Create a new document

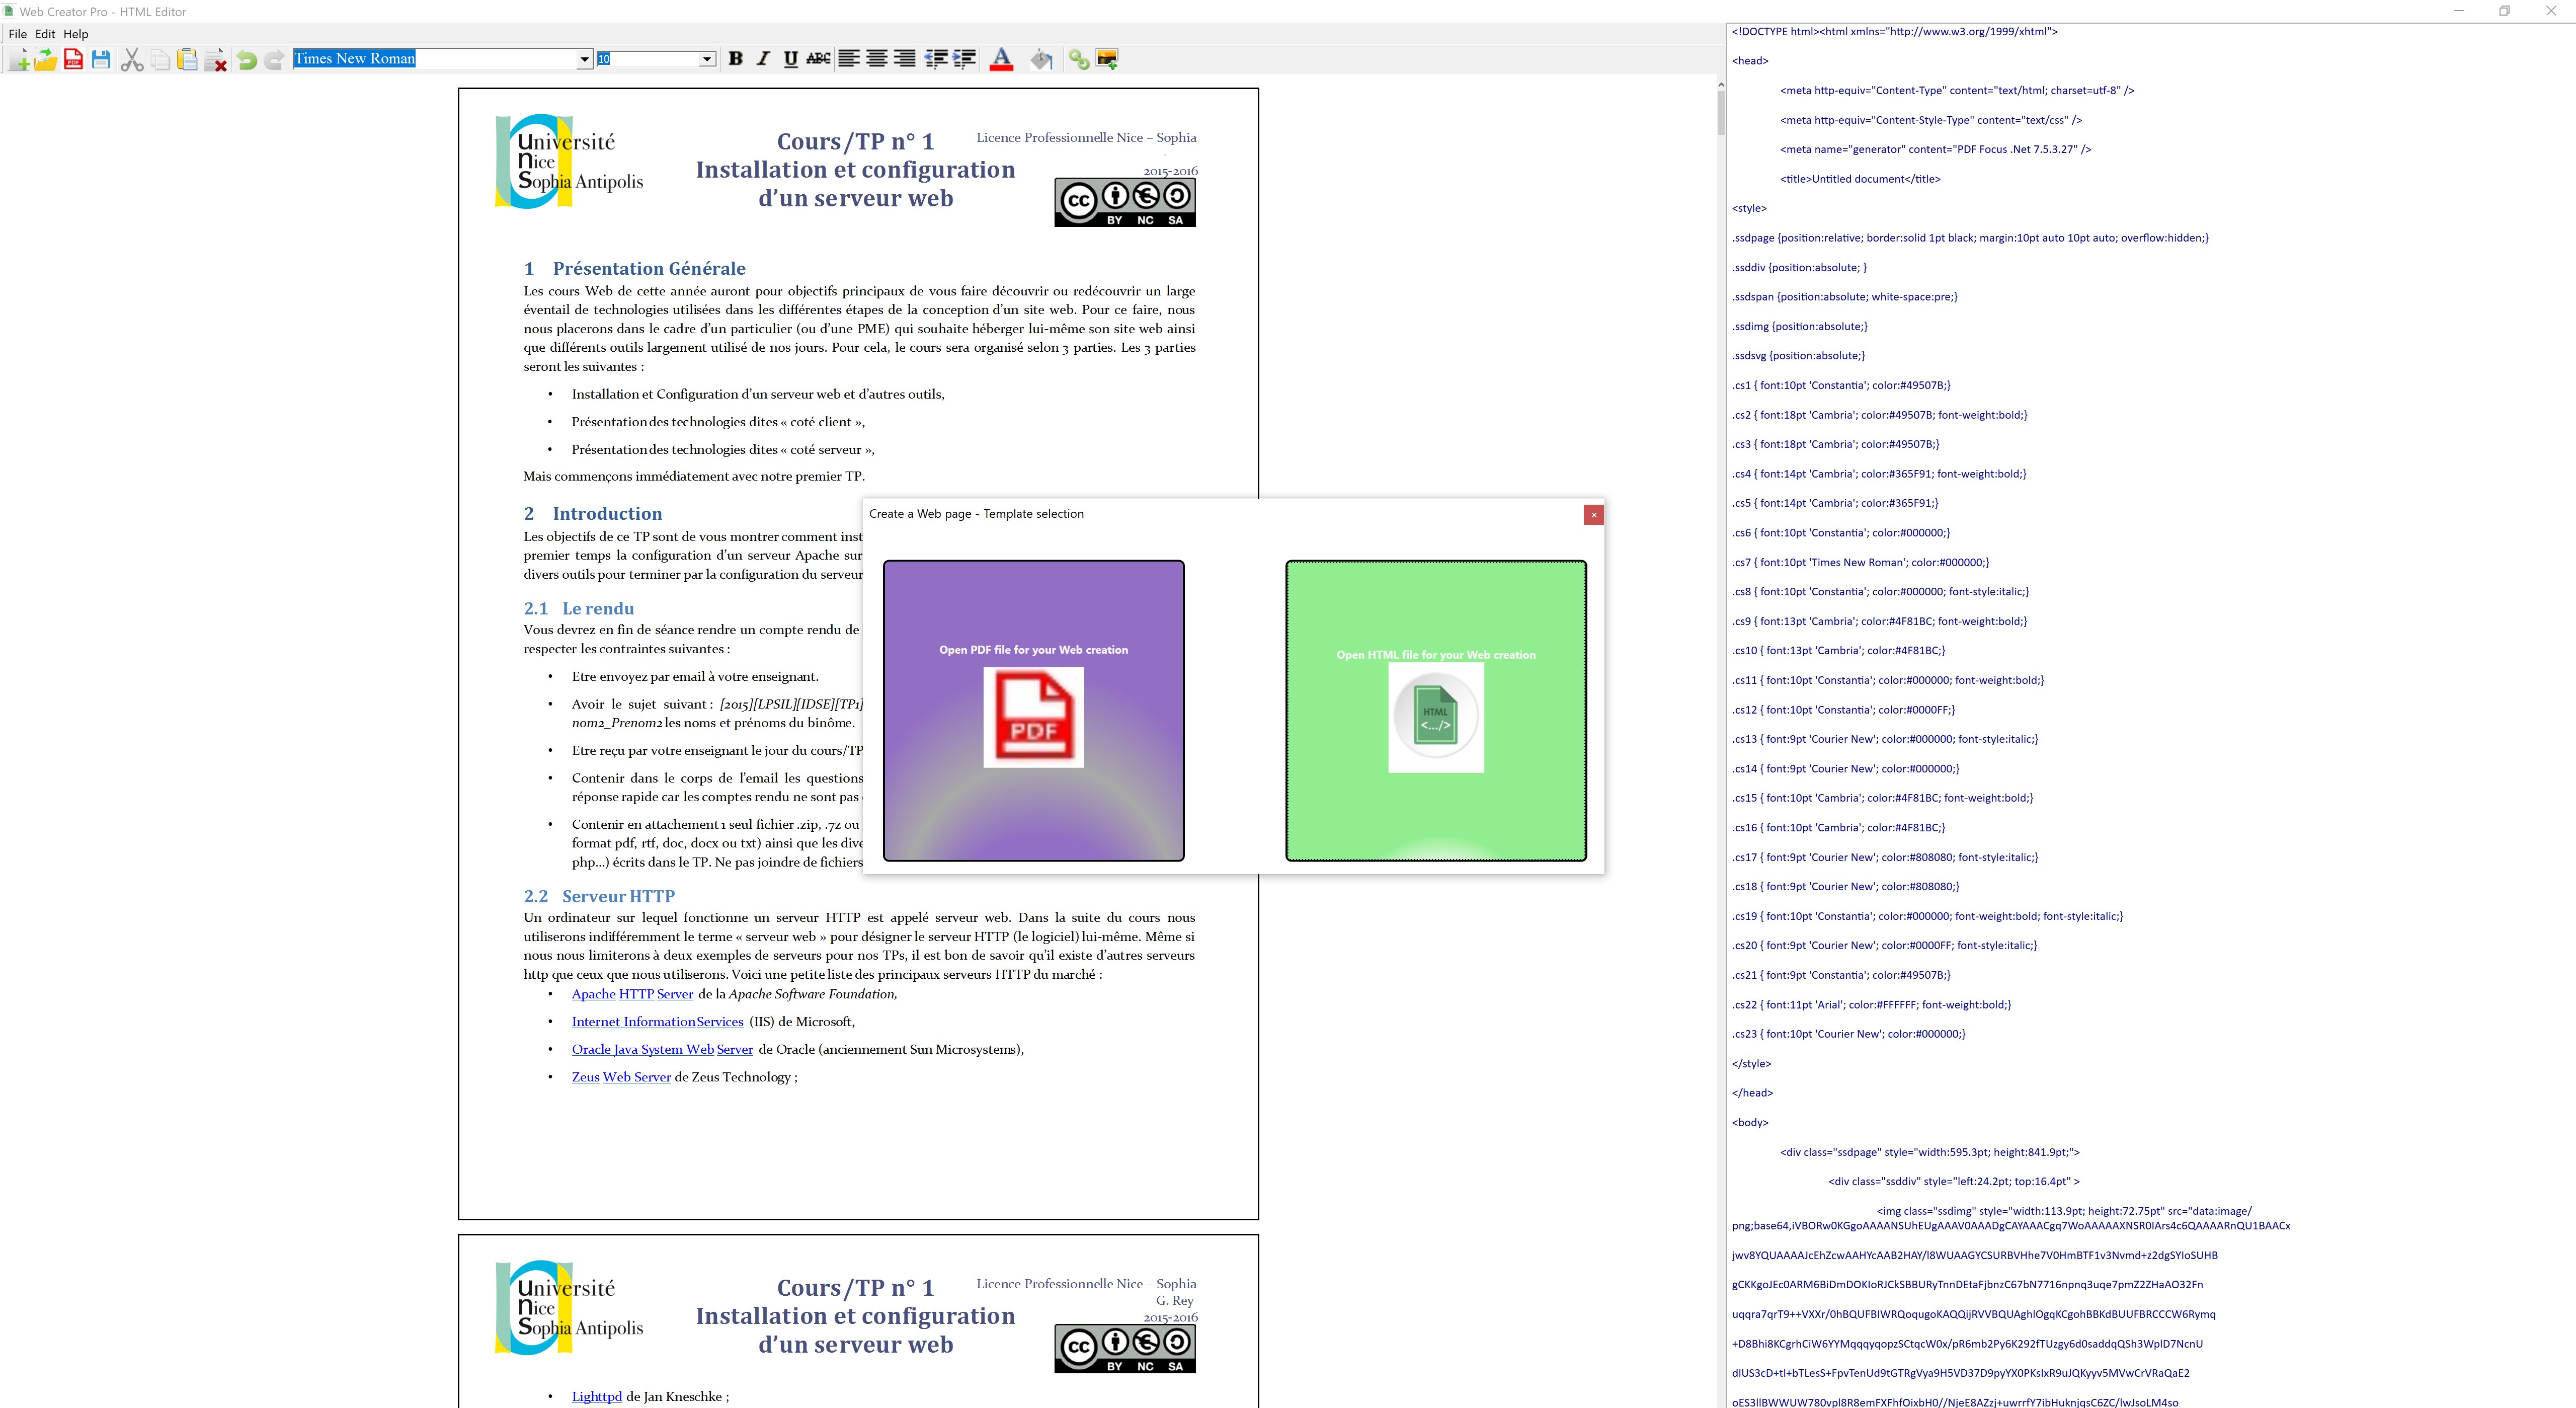[19, 60]
